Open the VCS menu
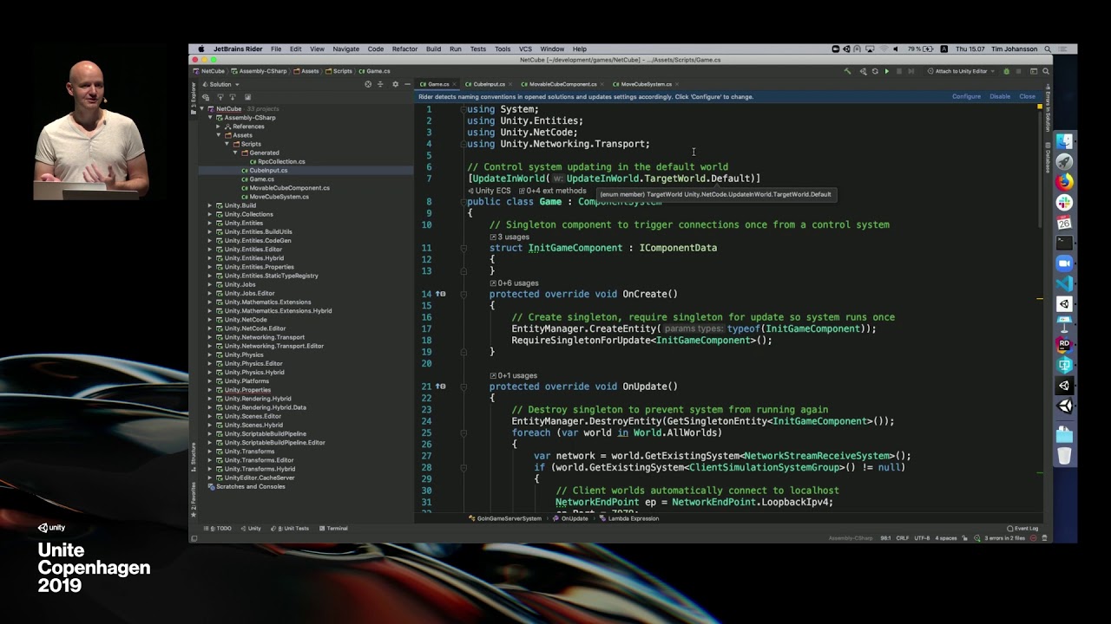Screen dimensions: 1111x624 coord(525,49)
